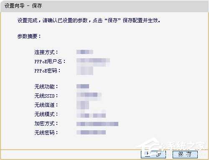
Task: Click the 无线密码 label
Action: coord(46,132)
